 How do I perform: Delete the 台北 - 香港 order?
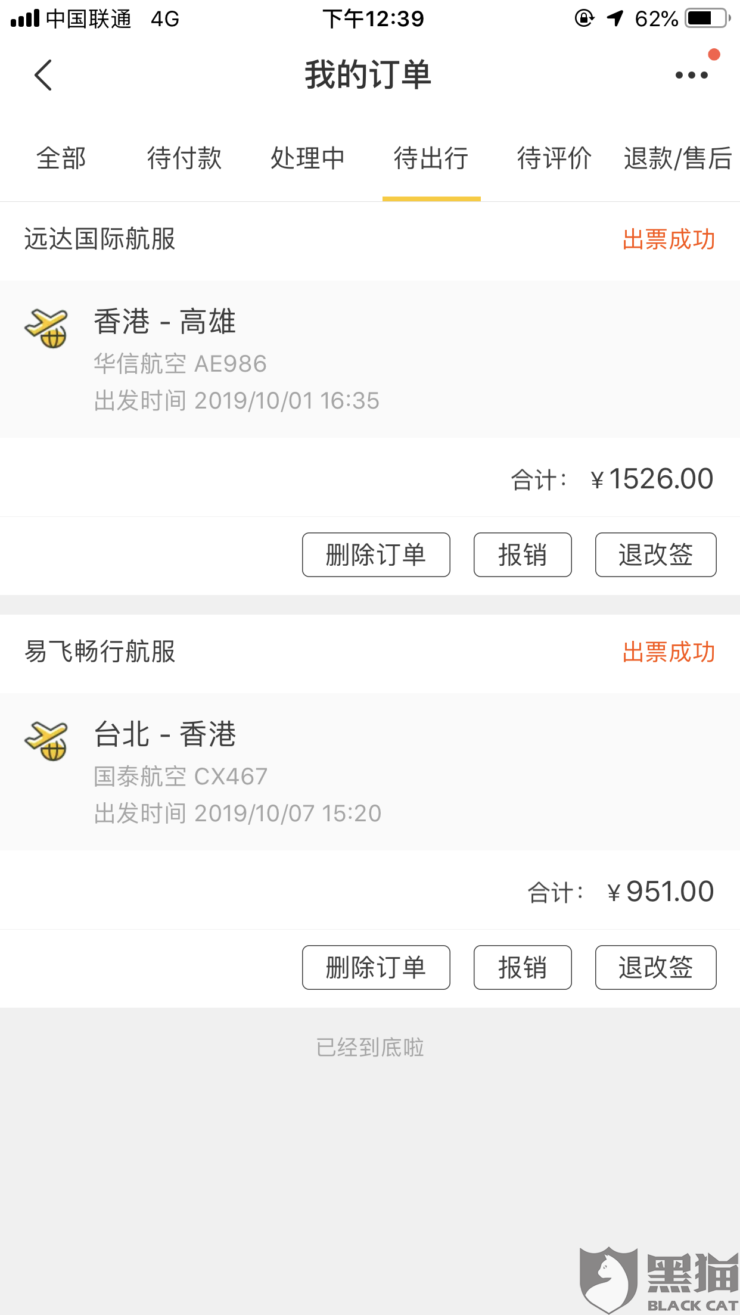(376, 967)
